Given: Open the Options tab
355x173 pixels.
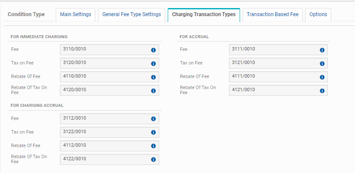Looking at the screenshot, I should [318, 14].
